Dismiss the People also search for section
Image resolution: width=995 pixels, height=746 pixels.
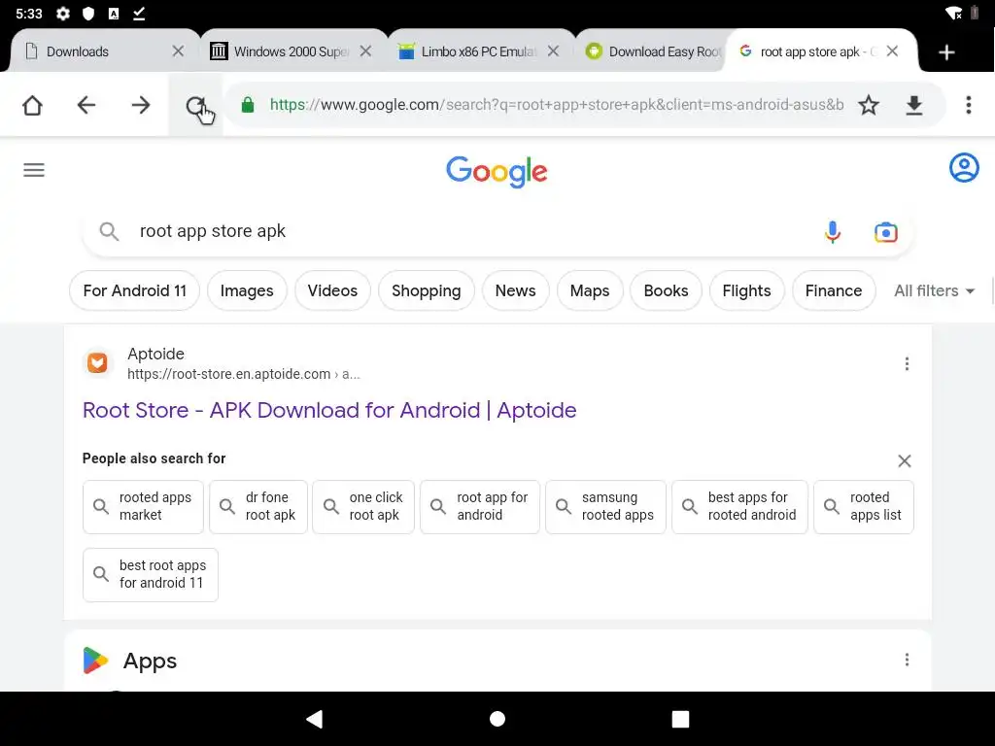pyautogui.click(x=905, y=461)
